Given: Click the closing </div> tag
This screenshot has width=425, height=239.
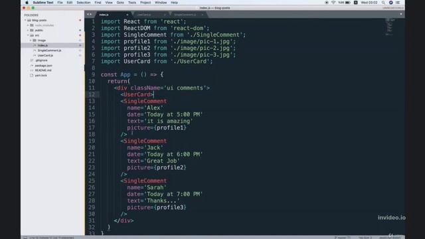Looking at the screenshot, I should pos(124,220).
